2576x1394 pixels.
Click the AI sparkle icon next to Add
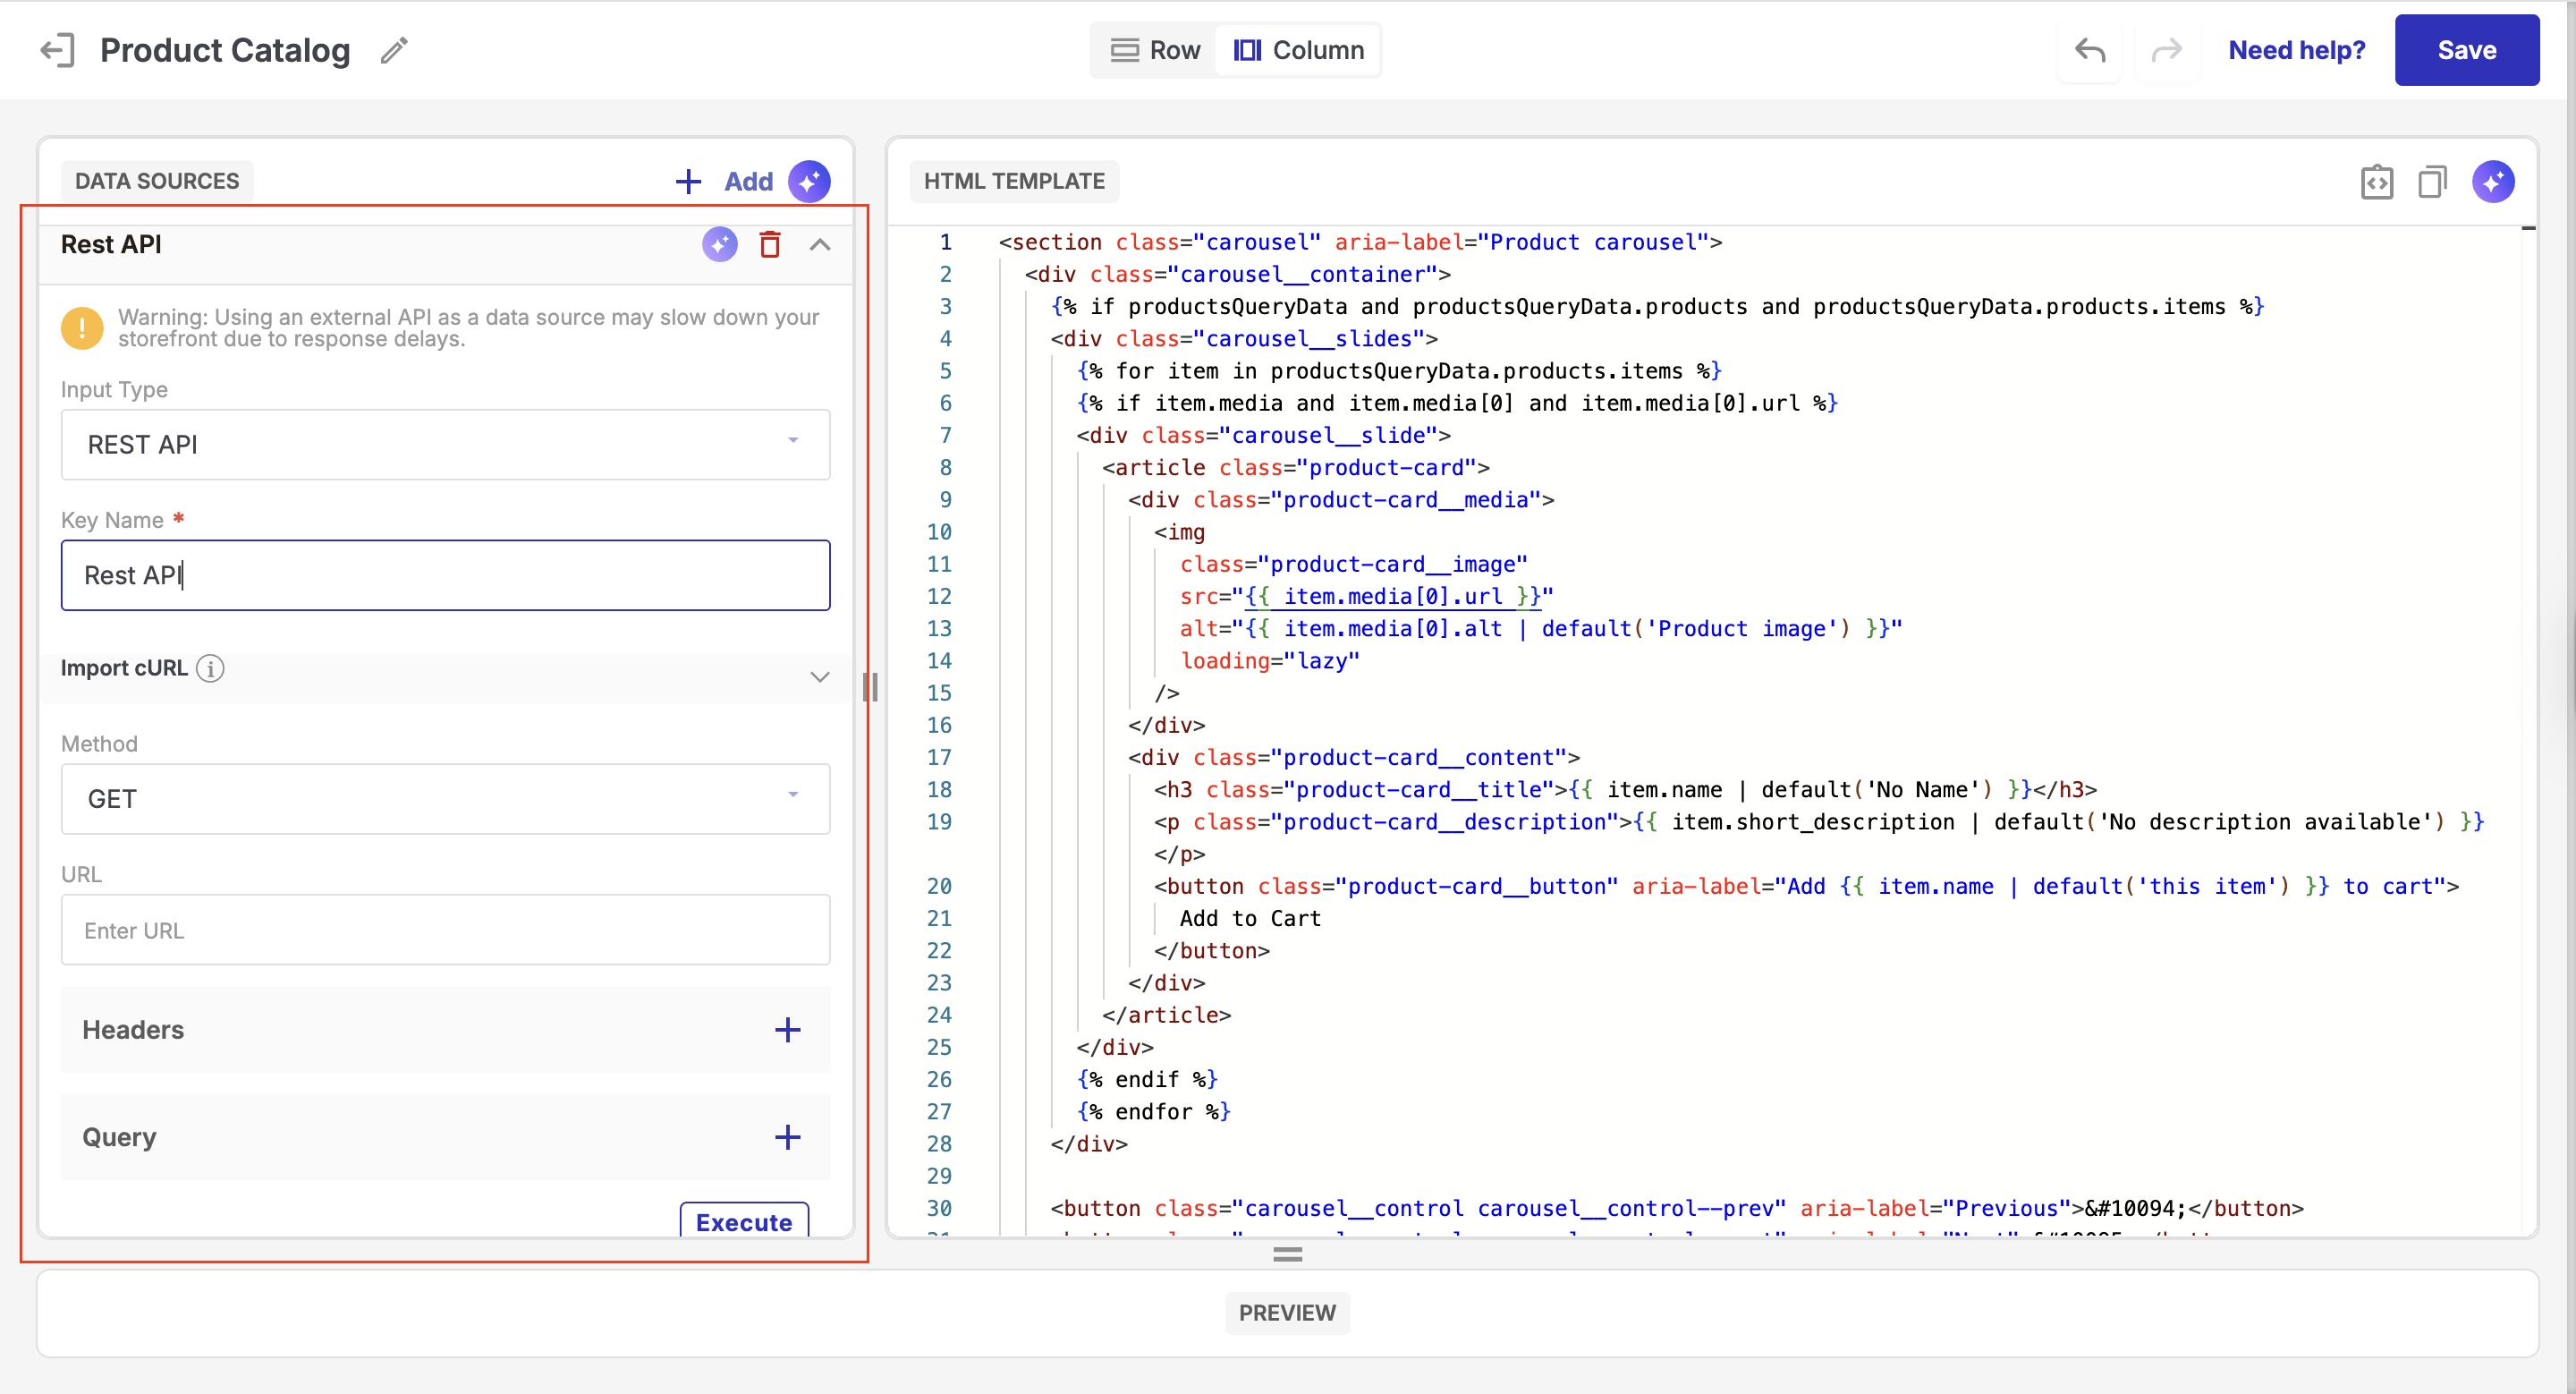809,181
